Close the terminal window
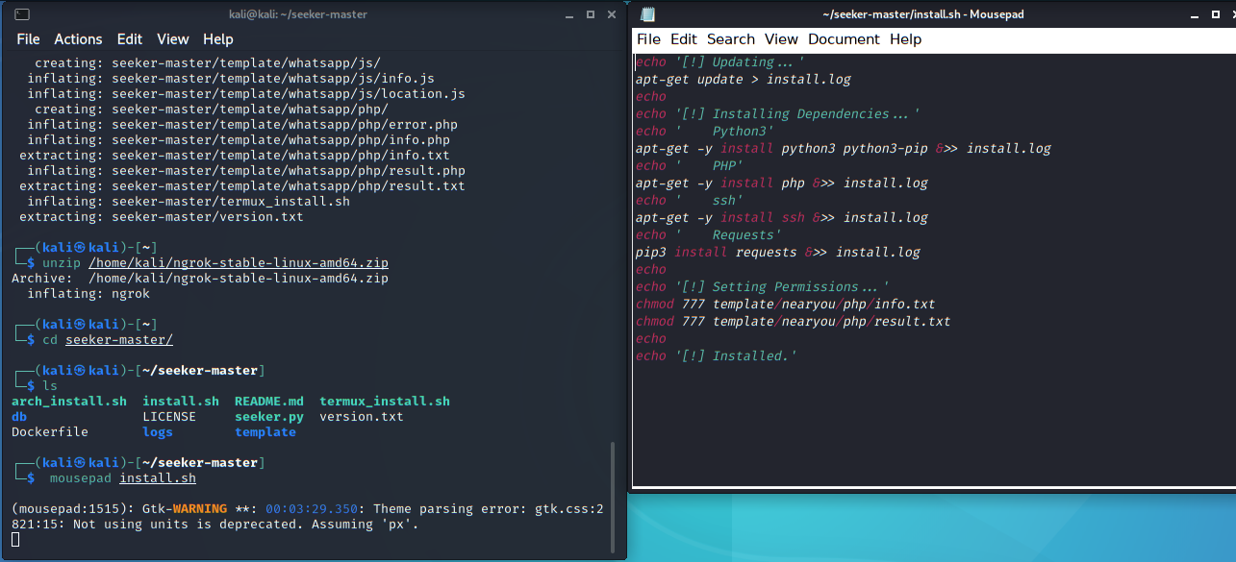Viewport: 1236px width, 562px height. pos(612,14)
